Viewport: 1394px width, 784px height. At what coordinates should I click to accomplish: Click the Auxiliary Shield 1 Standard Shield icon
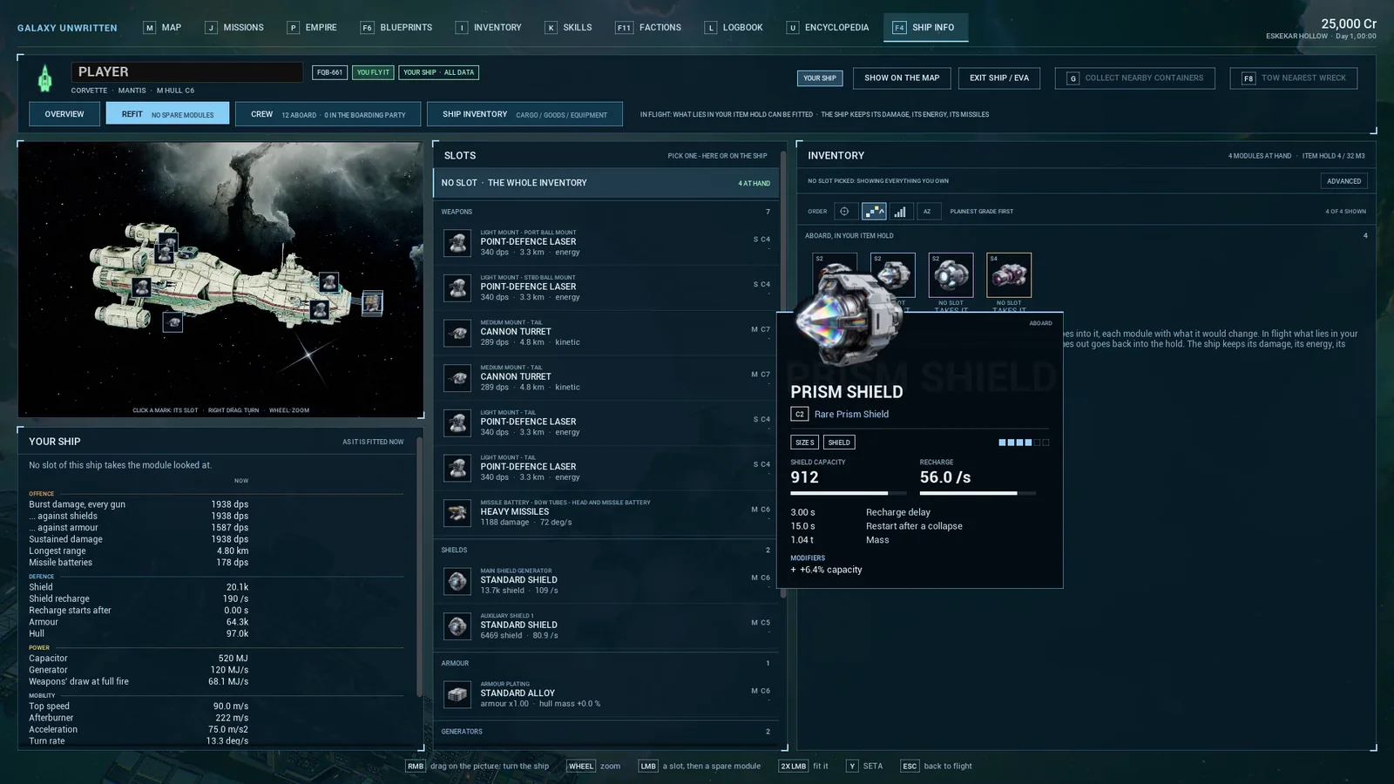[457, 626]
